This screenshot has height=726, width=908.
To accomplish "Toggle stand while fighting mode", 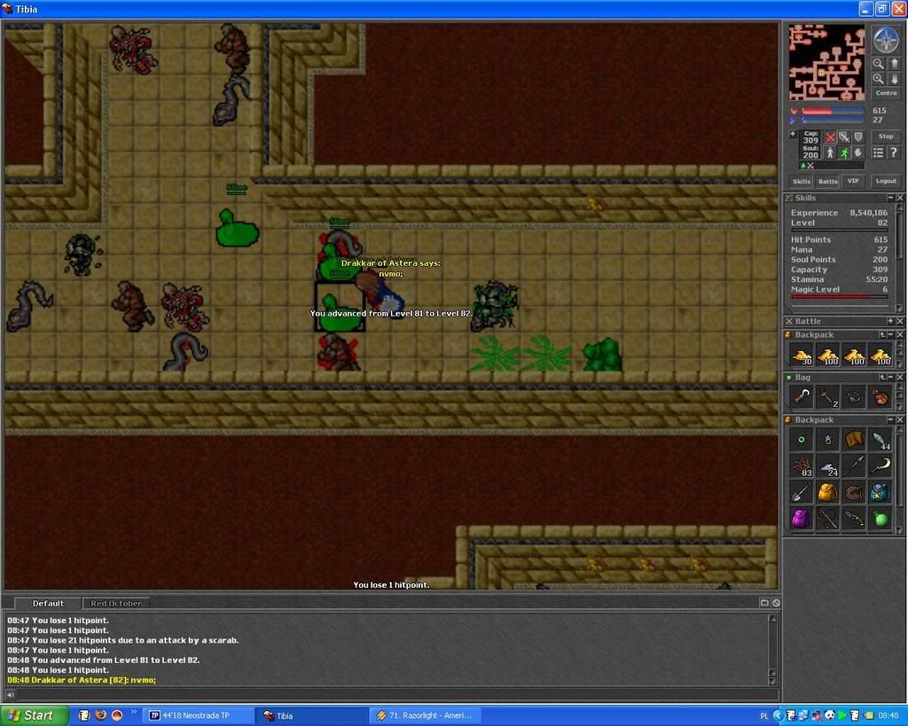I will (830, 152).
